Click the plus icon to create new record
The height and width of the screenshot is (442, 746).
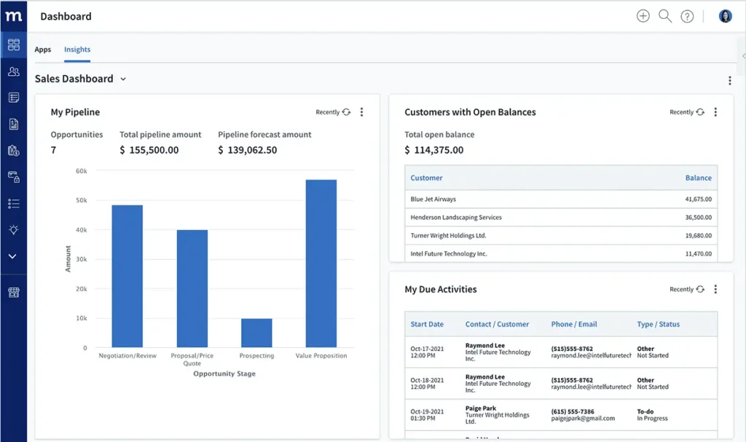643,15
